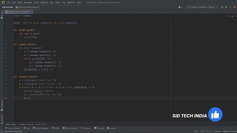Open the Version Control tool window

click(x=13, y=128)
